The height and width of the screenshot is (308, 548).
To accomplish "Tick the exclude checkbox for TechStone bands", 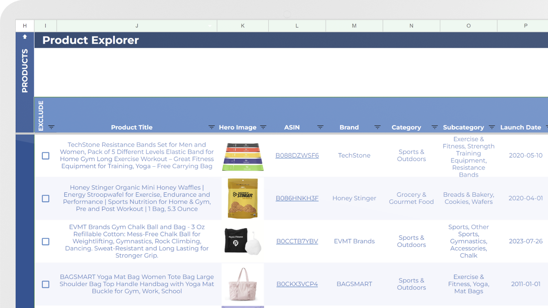I will pos(45,156).
